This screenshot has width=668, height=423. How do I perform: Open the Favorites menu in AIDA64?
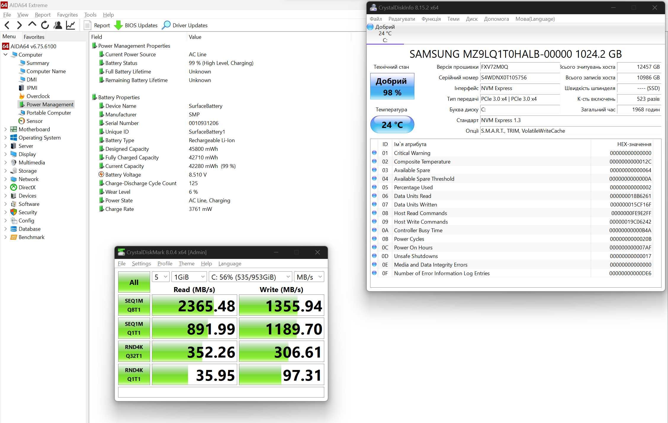[68, 15]
